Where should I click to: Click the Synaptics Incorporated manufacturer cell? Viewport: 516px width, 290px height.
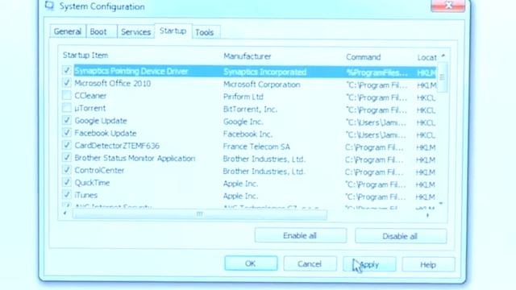click(265, 72)
